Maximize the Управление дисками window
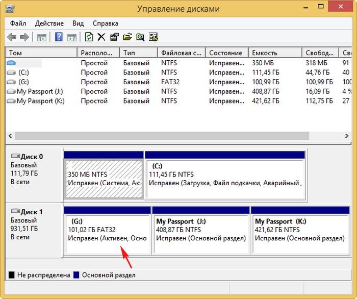Viewport: 357px width, 299px height. [x=321, y=7]
